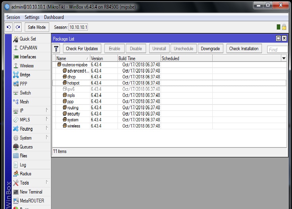292x209 pixels.
Task: Click Check For Updates button
Action: tap(82, 48)
